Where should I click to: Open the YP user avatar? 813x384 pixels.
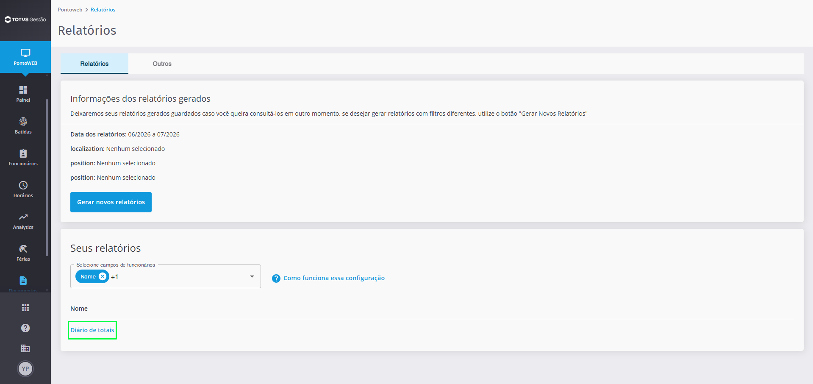(x=25, y=369)
